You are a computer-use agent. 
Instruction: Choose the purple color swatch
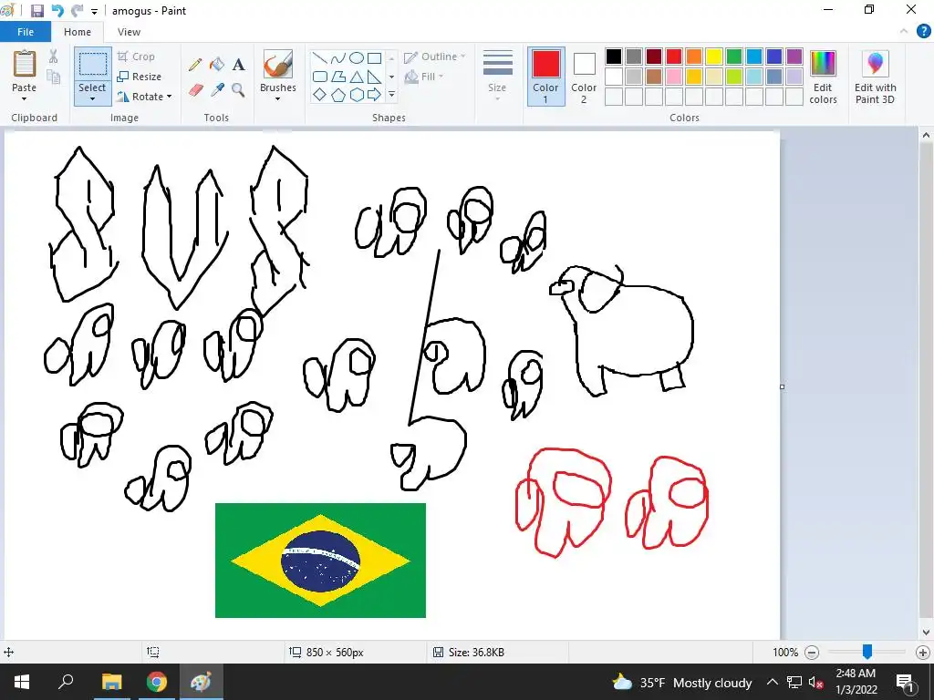[x=794, y=57]
